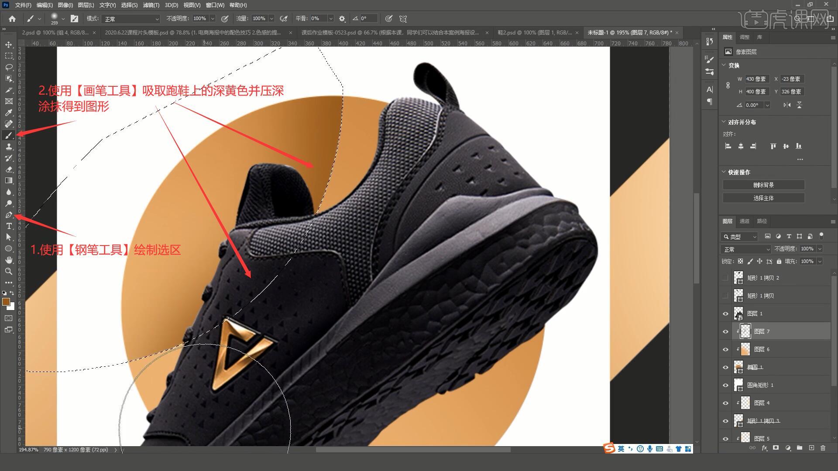Select the Rectangular Marquee tool
The image size is (838, 471).
pos(9,56)
